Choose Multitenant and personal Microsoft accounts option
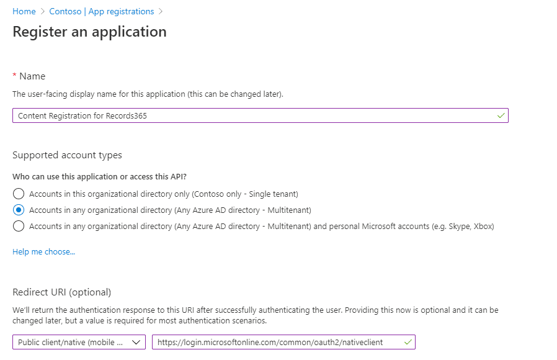 point(19,226)
